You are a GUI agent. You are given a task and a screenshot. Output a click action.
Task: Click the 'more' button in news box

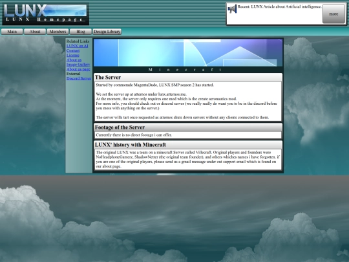pyautogui.click(x=333, y=14)
